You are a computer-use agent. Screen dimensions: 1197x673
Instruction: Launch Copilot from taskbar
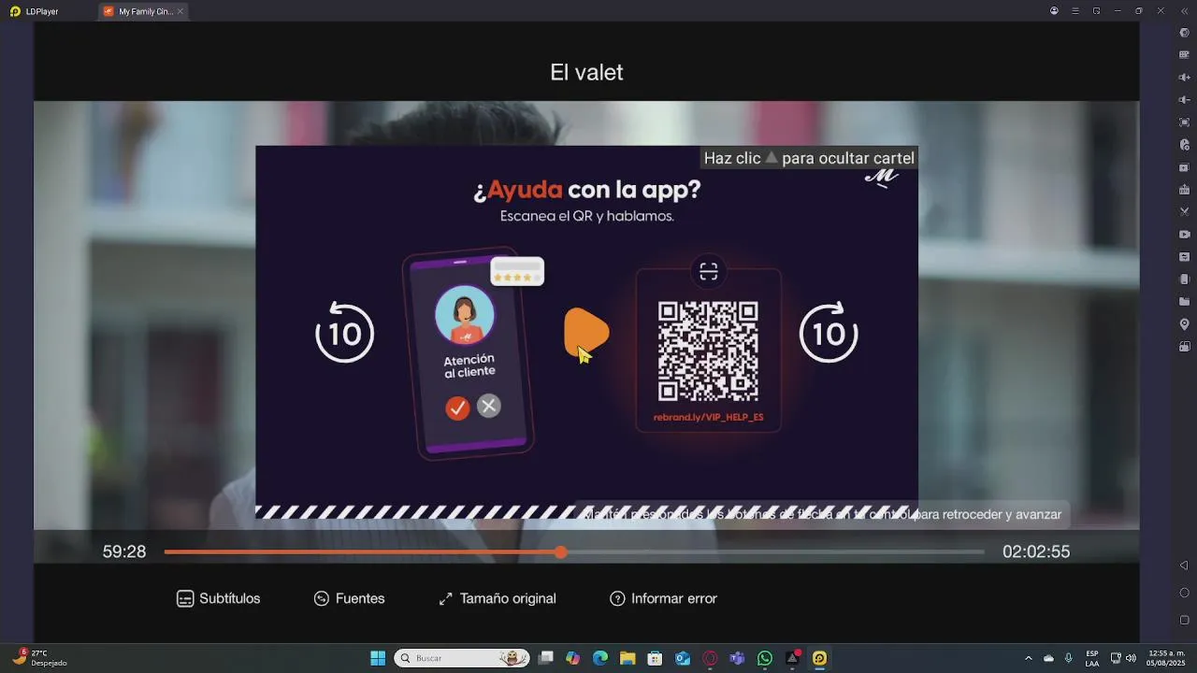(x=573, y=658)
